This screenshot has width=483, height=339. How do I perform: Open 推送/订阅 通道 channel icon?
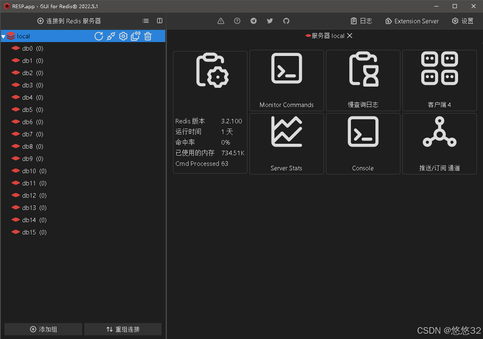pyautogui.click(x=439, y=132)
